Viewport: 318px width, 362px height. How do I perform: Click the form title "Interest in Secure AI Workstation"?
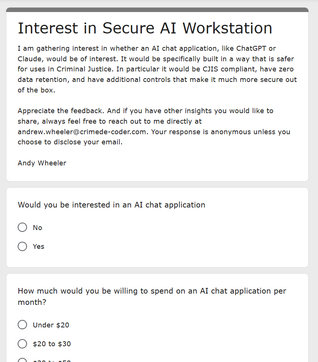(145, 28)
